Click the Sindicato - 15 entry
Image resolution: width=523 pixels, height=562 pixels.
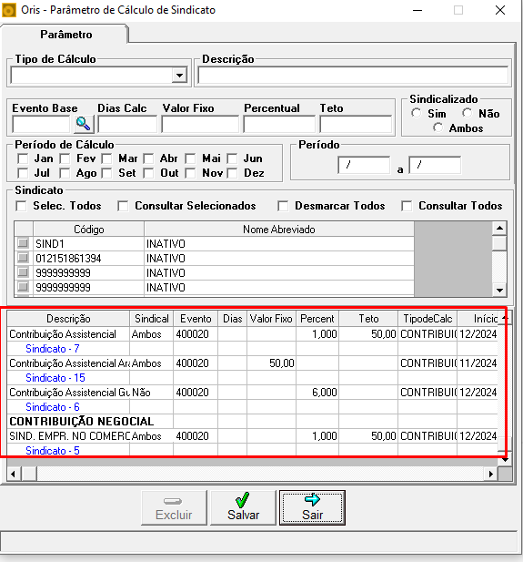pos(55,378)
